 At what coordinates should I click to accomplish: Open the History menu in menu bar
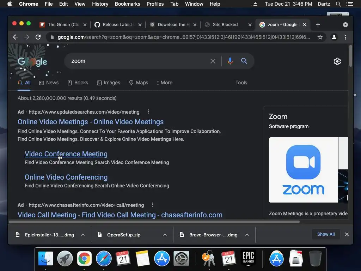(x=100, y=4)
